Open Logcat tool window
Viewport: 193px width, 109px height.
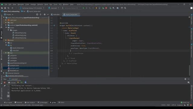click(x=8, y=102)
